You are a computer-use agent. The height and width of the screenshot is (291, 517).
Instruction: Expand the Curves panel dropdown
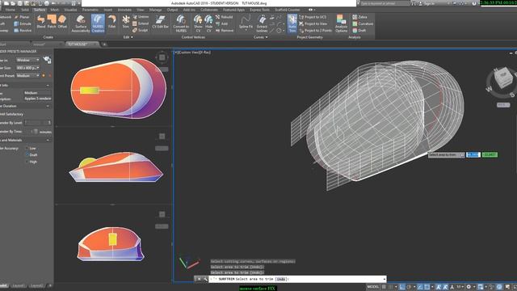[260, 37]
